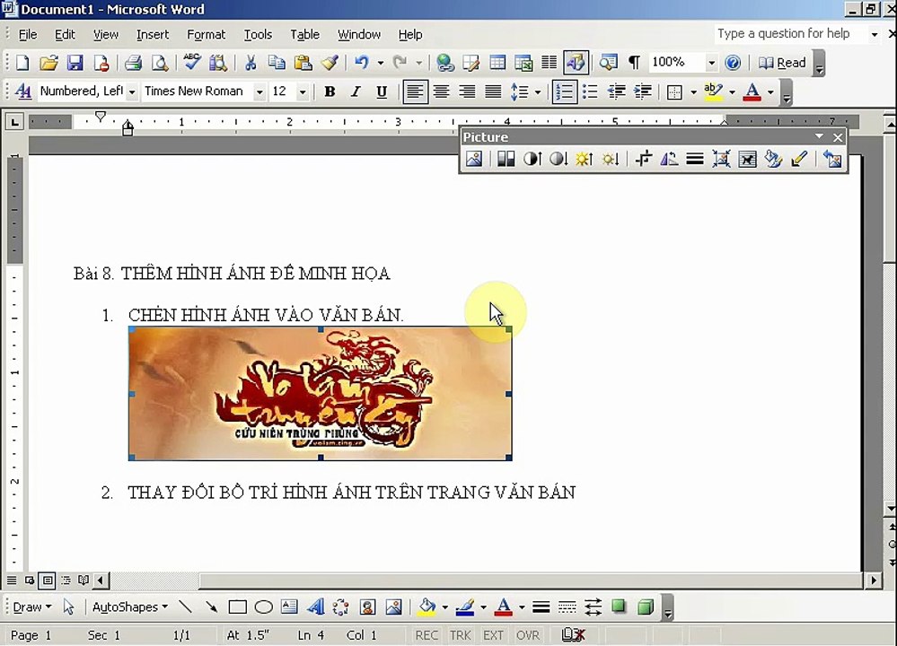This screenshot has width=897, height=646.
Task: Toggle Align Left paragraph alignment
Action: coord(415,92)
